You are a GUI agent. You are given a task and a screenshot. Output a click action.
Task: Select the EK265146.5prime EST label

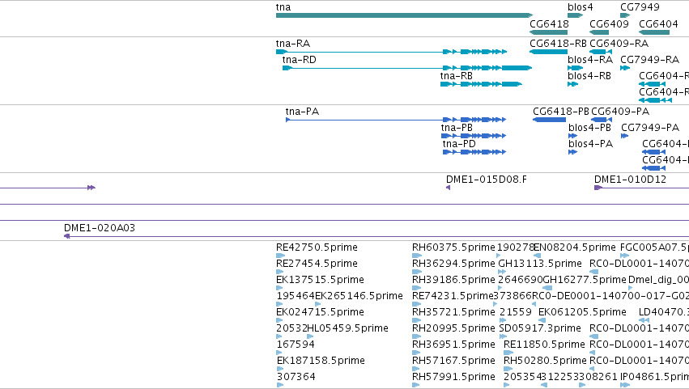click(x=359, y=296)
